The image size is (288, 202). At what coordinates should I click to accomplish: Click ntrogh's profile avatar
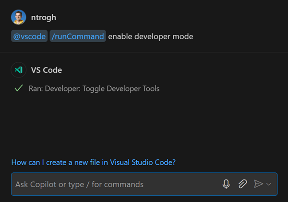point(19,17)
